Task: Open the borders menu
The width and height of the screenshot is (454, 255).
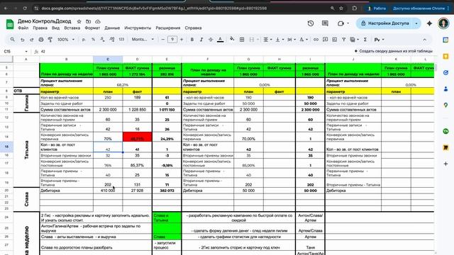Action: tap(242, 40)
